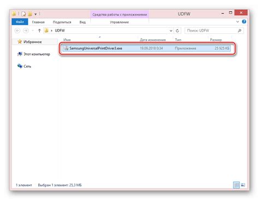Open the Управление ribbon tab
The image size is (259, 200).
tap(119, 22)
